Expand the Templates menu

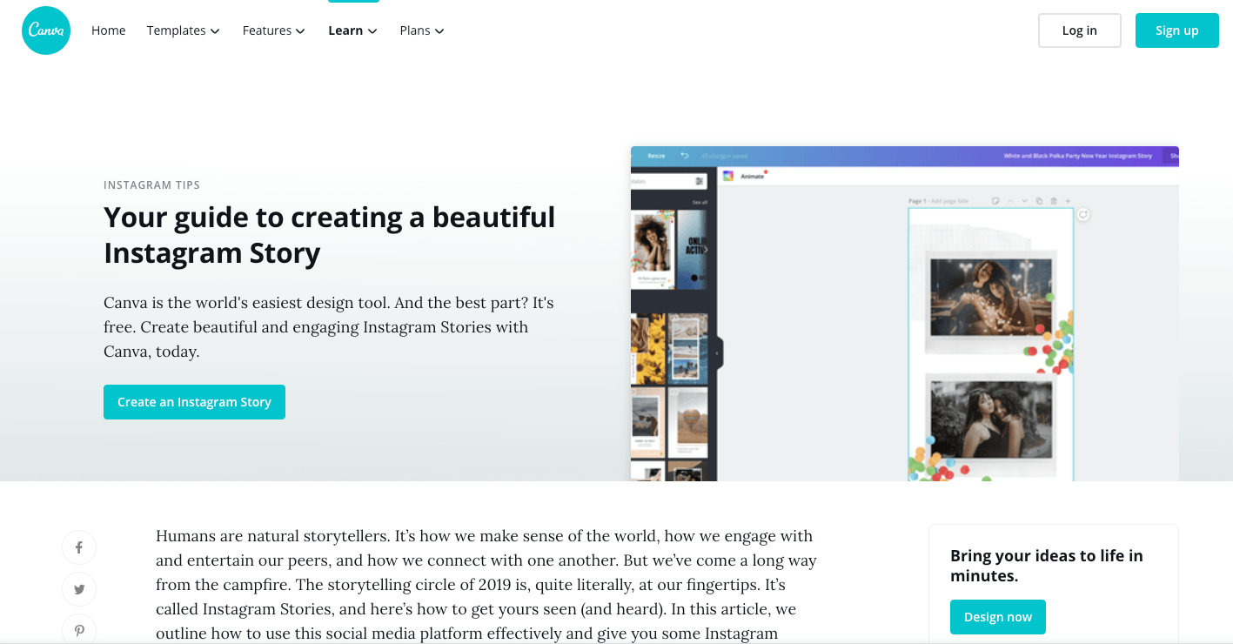(x=183, y=30)
